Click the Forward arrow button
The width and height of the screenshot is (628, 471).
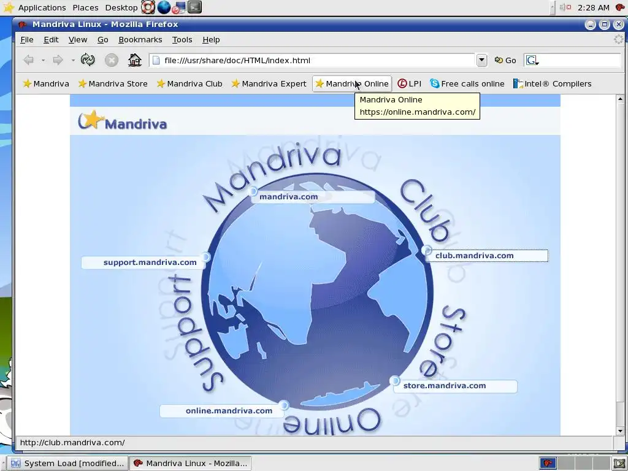[58, 60]
